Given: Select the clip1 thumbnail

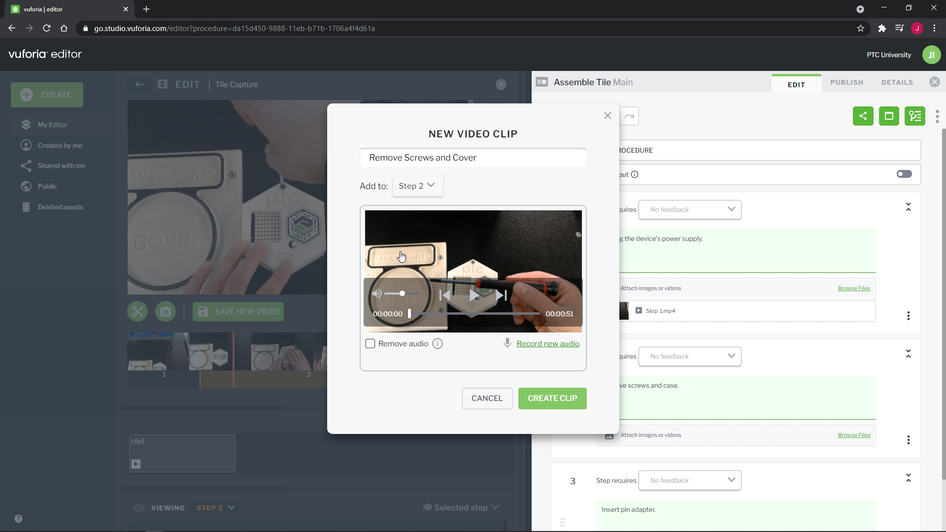Looking at the screenshot, I should tap(182, 453).
